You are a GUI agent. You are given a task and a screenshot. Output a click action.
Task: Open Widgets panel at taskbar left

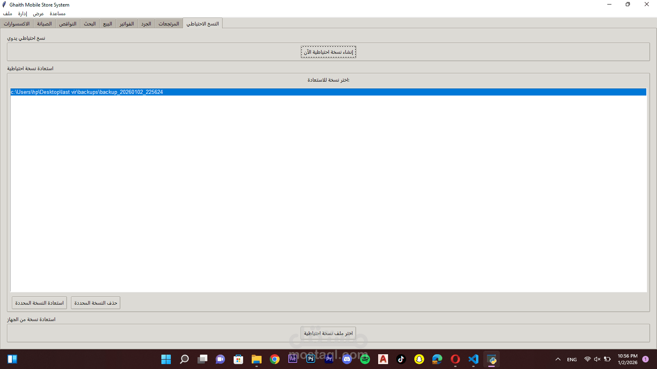[12, 360]
